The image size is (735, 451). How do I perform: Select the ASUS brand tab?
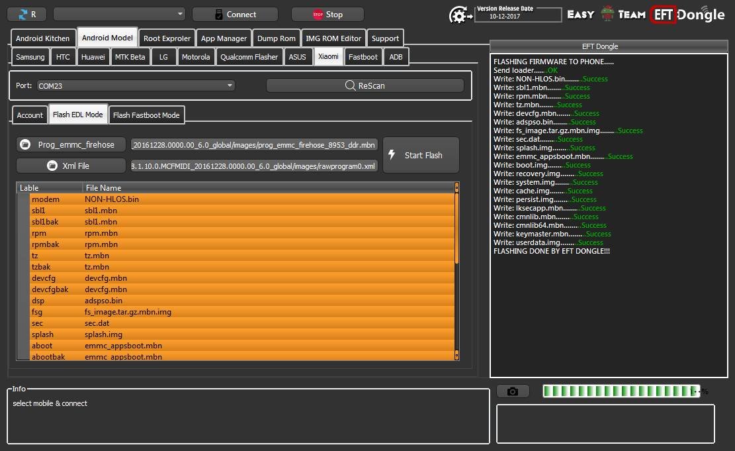click(297, 57)
